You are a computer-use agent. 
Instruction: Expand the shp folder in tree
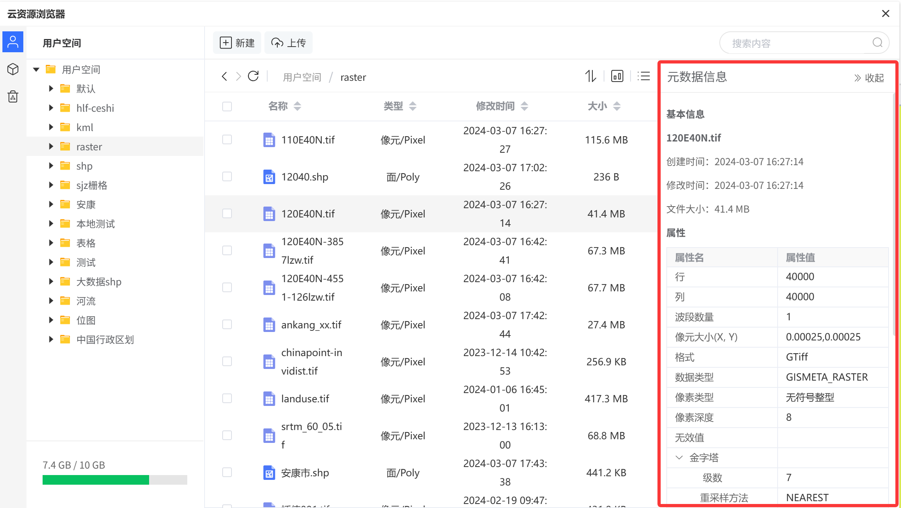51,166
